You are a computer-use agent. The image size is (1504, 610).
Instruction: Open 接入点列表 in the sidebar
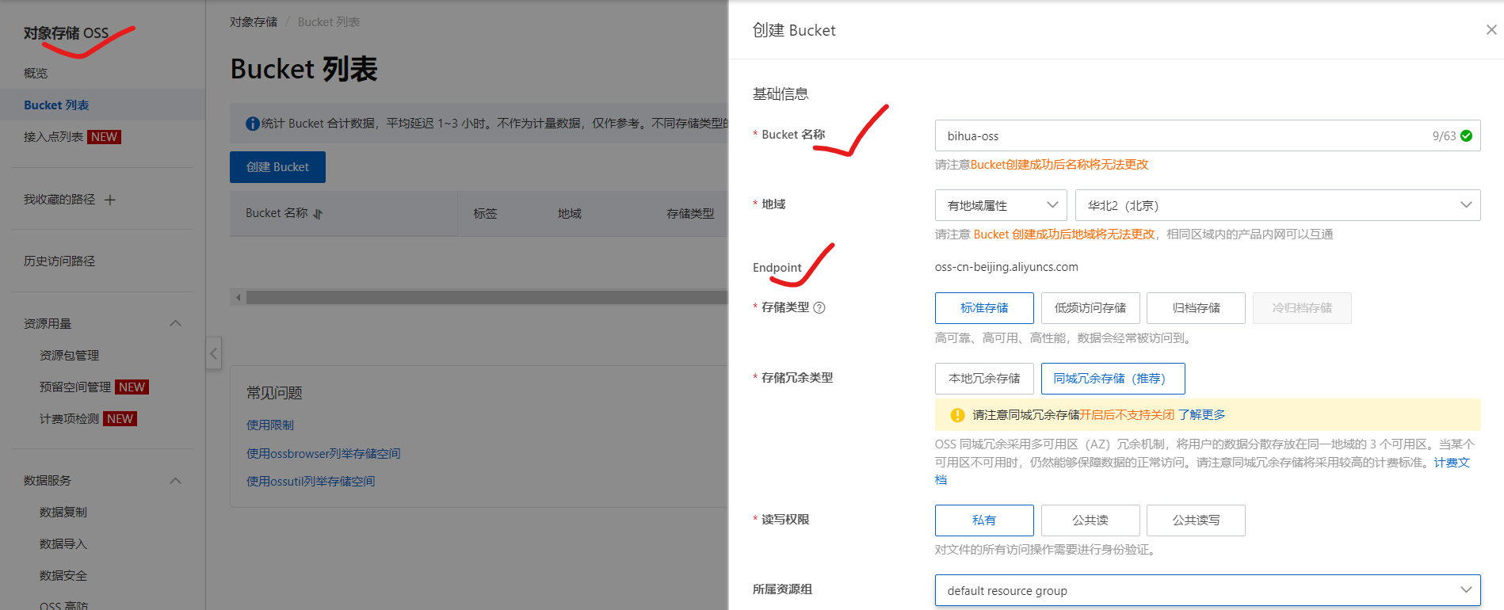coord(53,137)
